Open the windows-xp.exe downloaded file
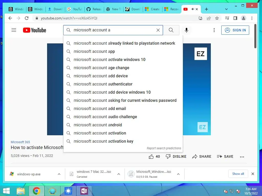 [29, 174]
